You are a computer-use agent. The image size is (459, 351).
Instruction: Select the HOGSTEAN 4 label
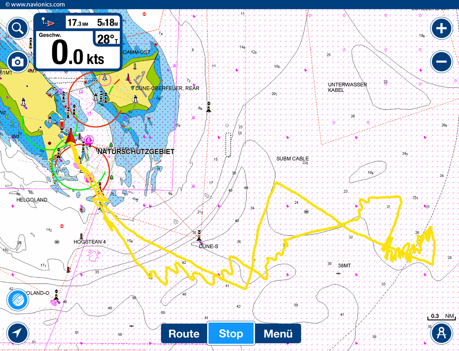coord(90,242)
